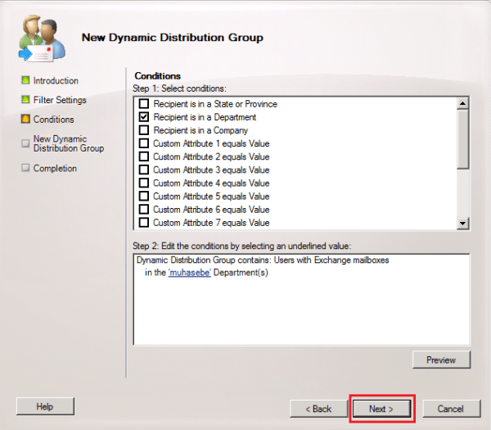Click the yellow Conditions step indicator

25,120
